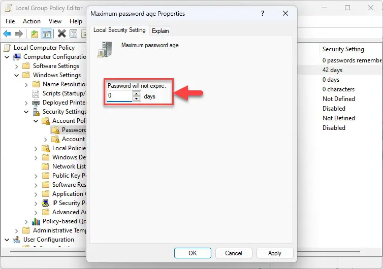Select the IP Security Policies tree icon
The height and width of the screenshot is (269, 383).
coord(46,203)
